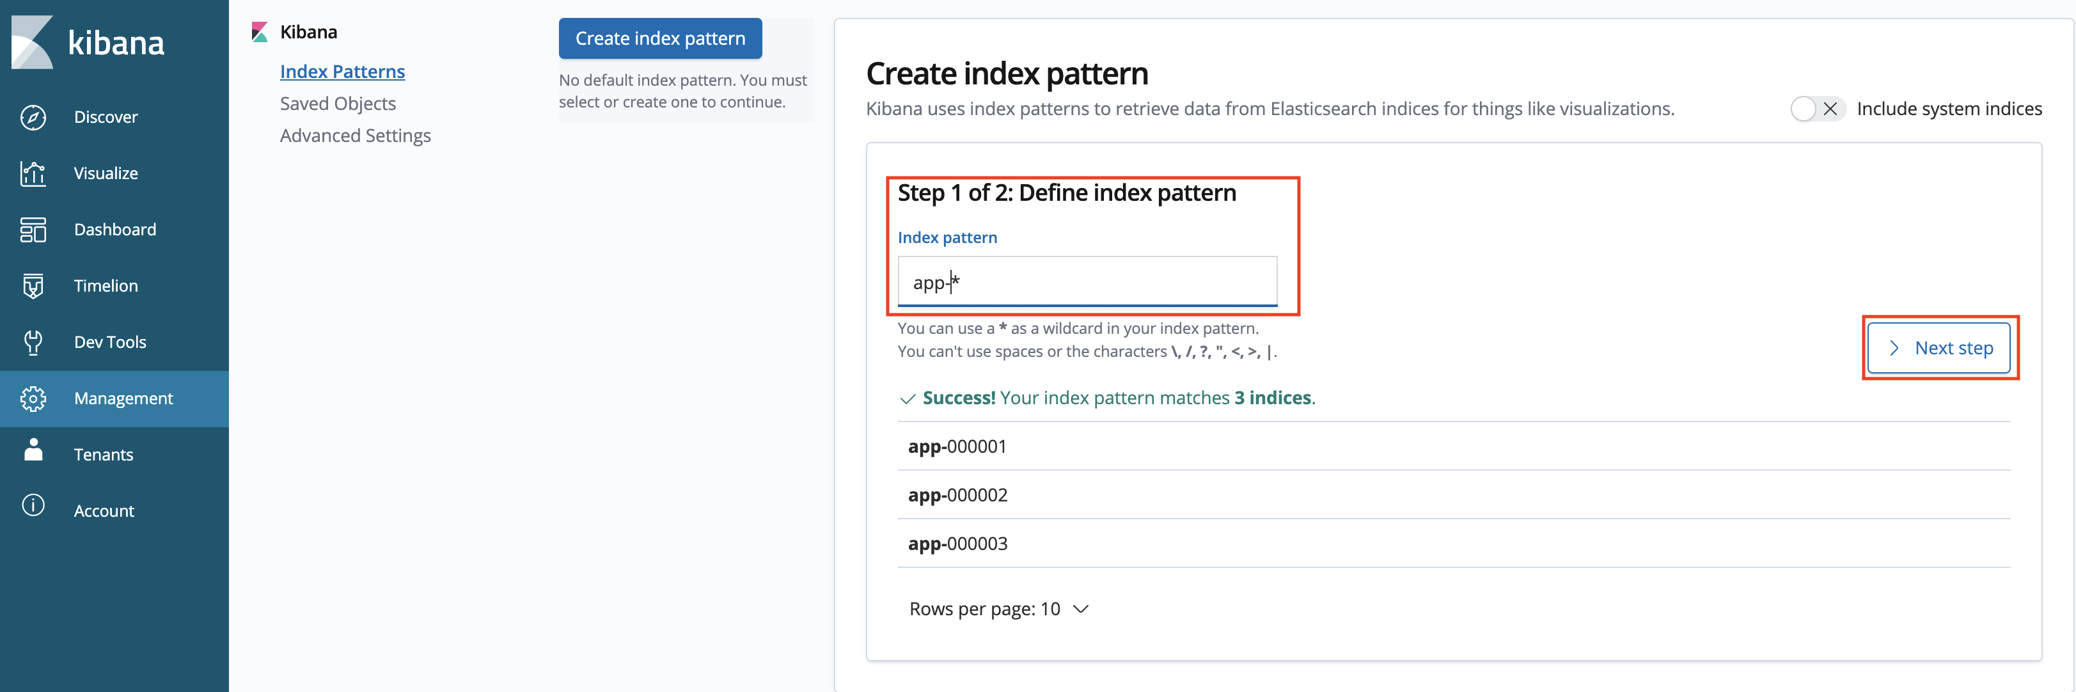This screenshot has width=2076, height=692.
Task: Open Advanced Settings tab
Action: [x=356, y=136]
